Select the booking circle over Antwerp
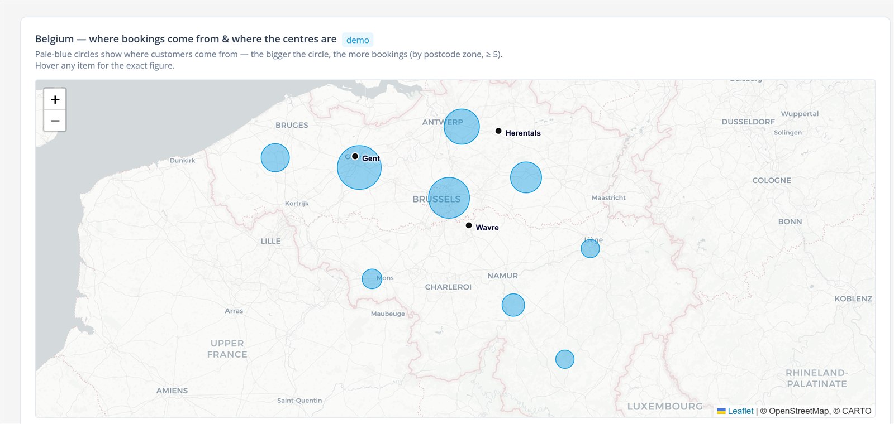This screenshot has width=894, height=424. (x=462, y=127)
